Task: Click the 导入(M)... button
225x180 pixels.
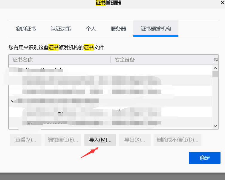Action: tap(100, 140)
